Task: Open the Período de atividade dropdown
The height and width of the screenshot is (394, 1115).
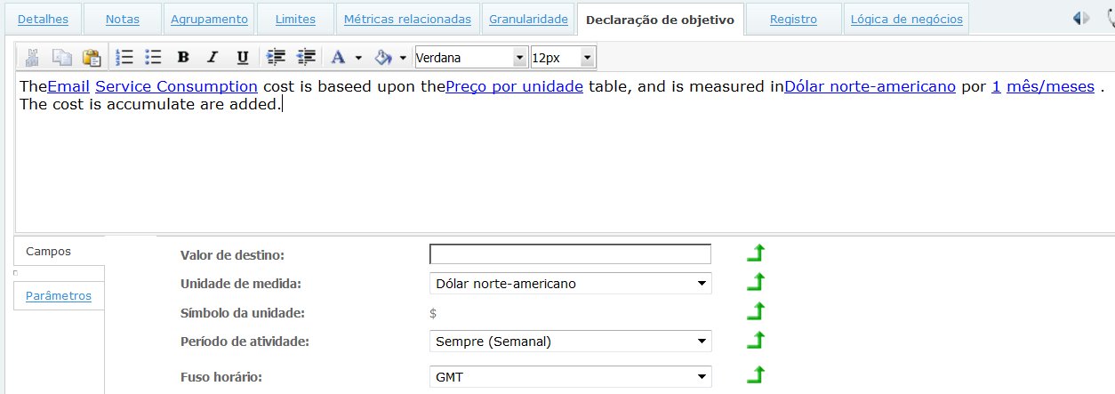Action: pos(570,341)
